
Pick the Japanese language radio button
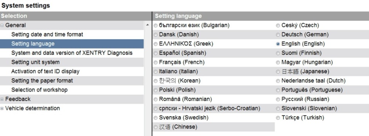click(278, 72)
